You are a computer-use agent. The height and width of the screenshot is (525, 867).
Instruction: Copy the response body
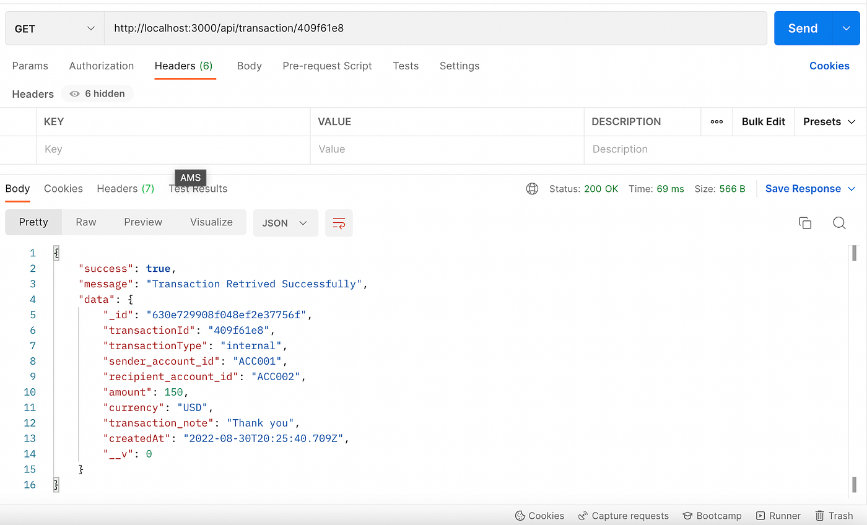[805, 223]
